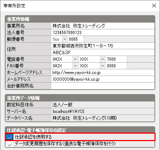
Task: Click the メールアドレス field
Action: 103,79
